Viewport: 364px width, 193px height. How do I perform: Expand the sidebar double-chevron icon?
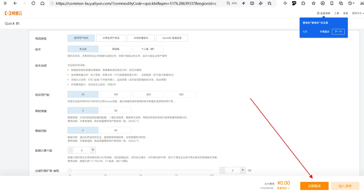point(5,3)
